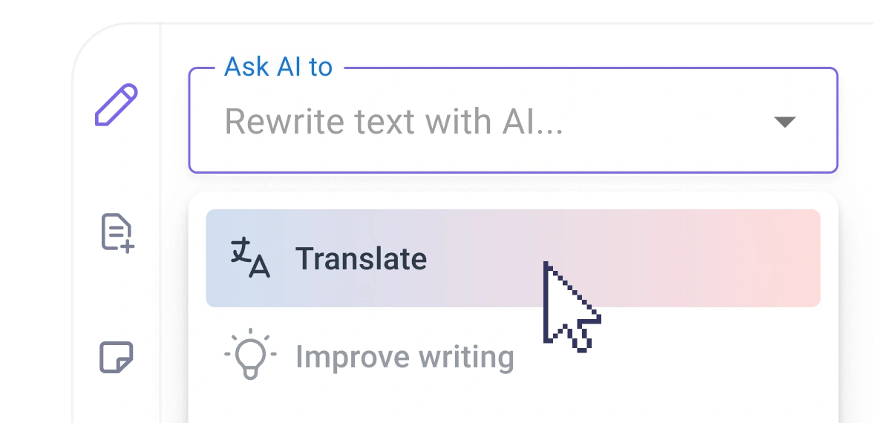The height and width of the screenshot is (423, 873).
Task: Select the pencil edit tool in sidebar
Action: pyautogui.click(x=117, y=105)
